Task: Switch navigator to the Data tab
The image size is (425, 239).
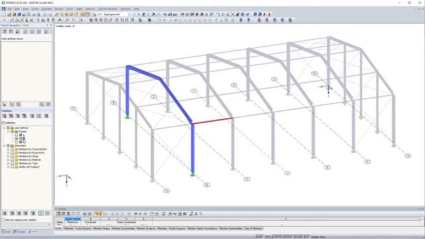Action: pos(6,232)
